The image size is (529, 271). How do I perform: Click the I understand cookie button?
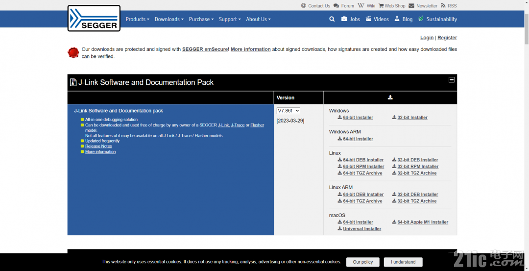click(x=403, y=262)
